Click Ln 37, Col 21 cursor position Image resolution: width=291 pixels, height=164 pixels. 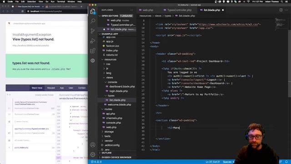pyautogui.click(x=213, y=162)
